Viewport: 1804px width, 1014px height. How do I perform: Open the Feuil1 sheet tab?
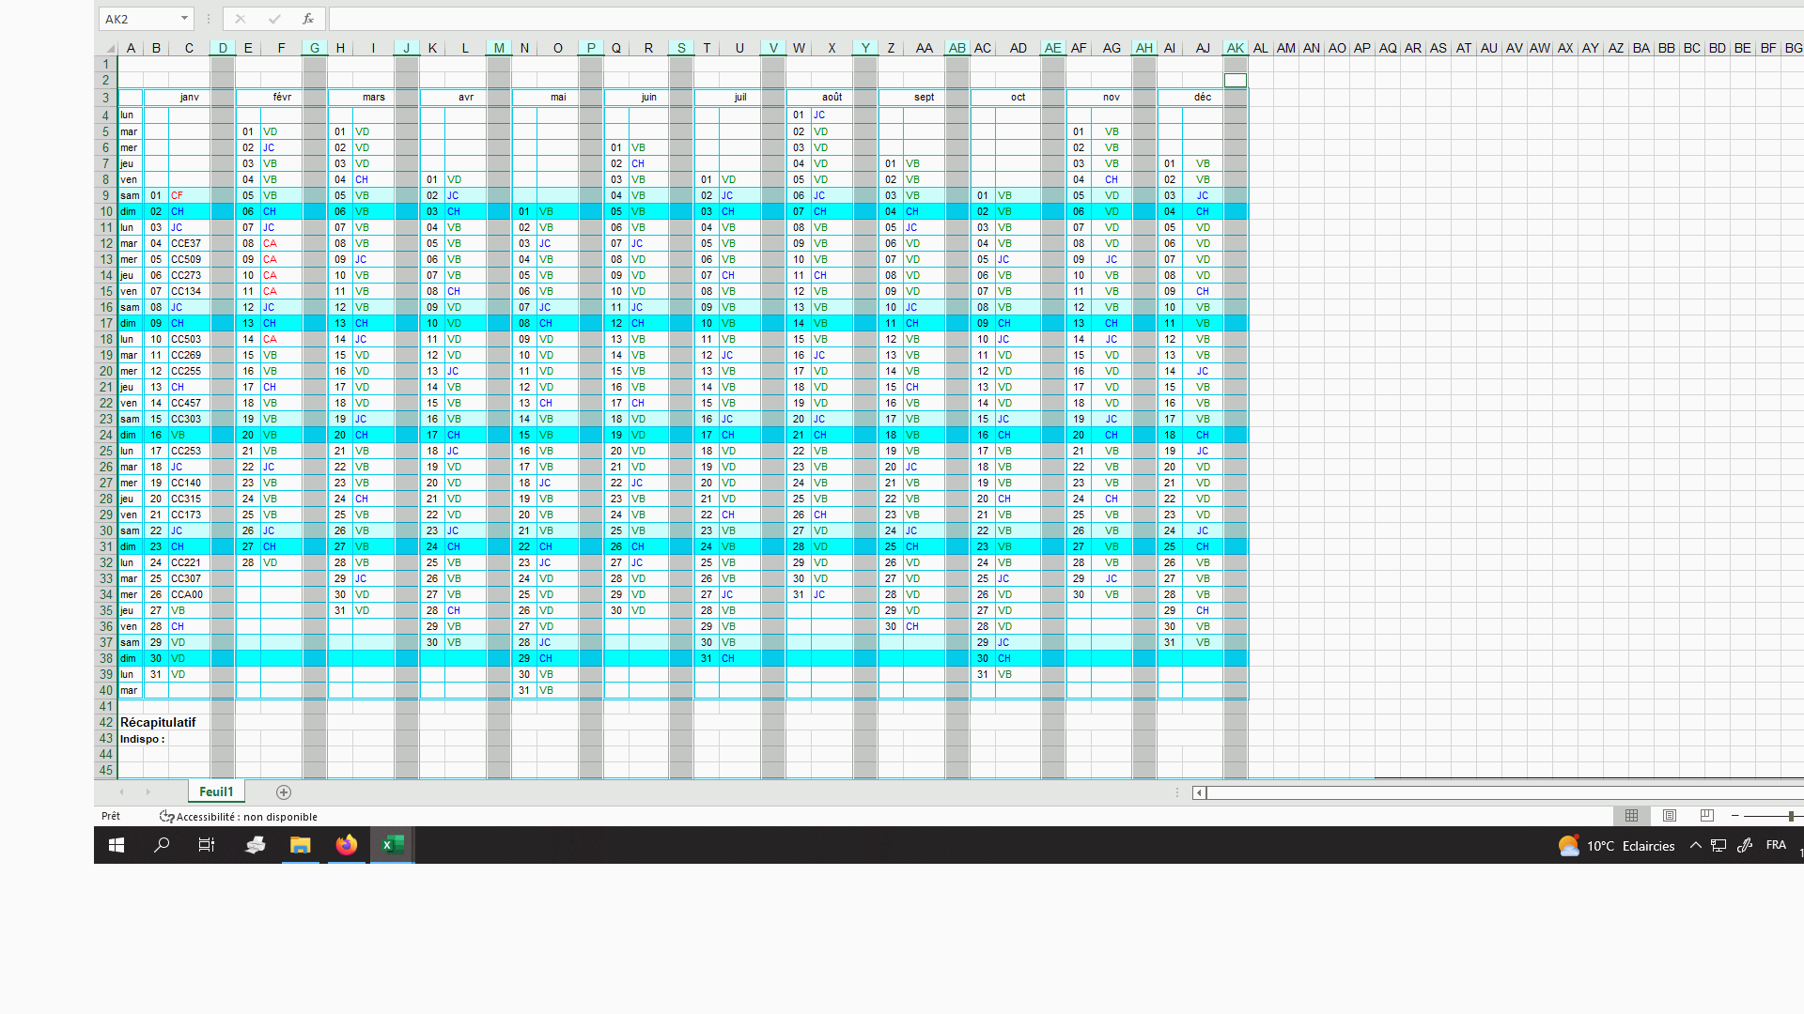tap(216, 791)
